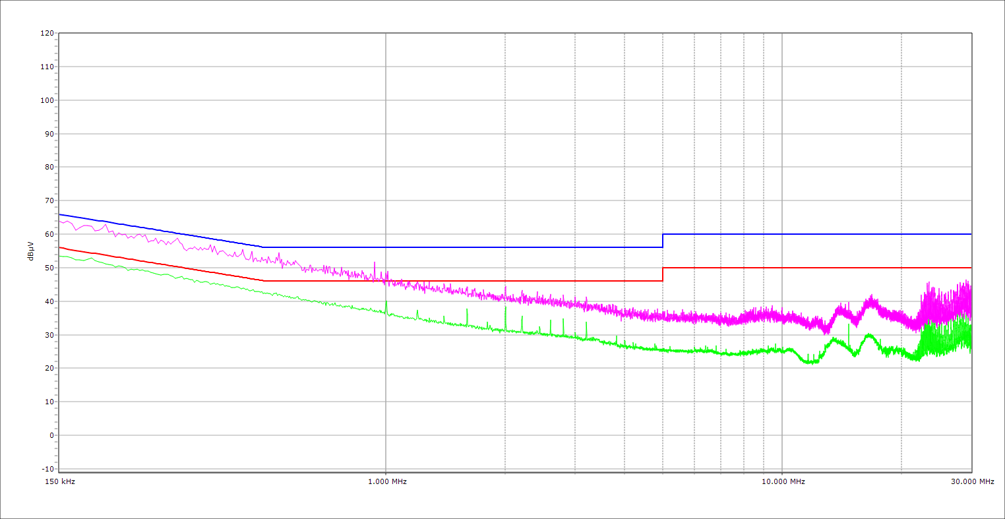This screenshot has height=519, width=1005.
Task: Click the red limit line's start at 150 kHz
Action: click(x=60, y=247)
